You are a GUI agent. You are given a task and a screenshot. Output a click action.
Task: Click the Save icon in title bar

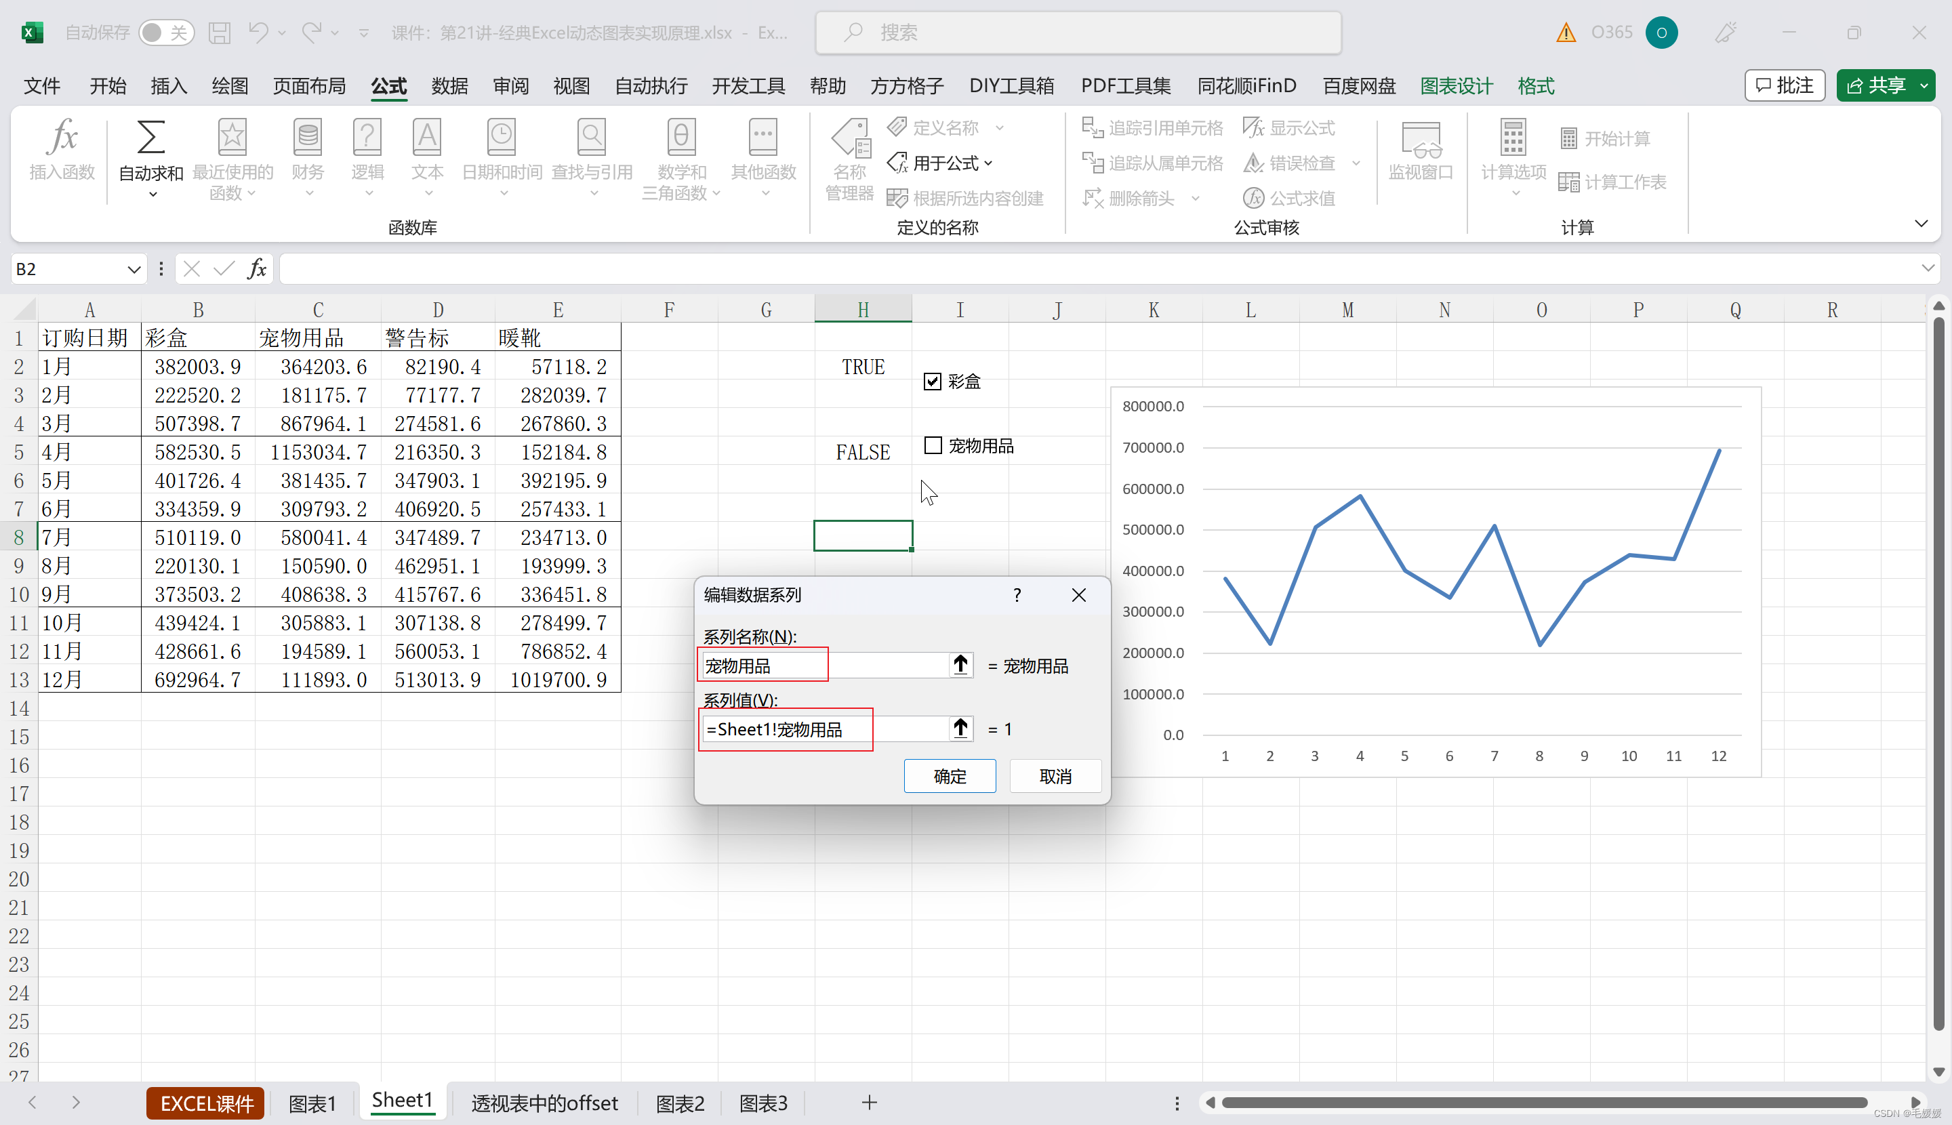pyautogui.click(x=220, y=33)
